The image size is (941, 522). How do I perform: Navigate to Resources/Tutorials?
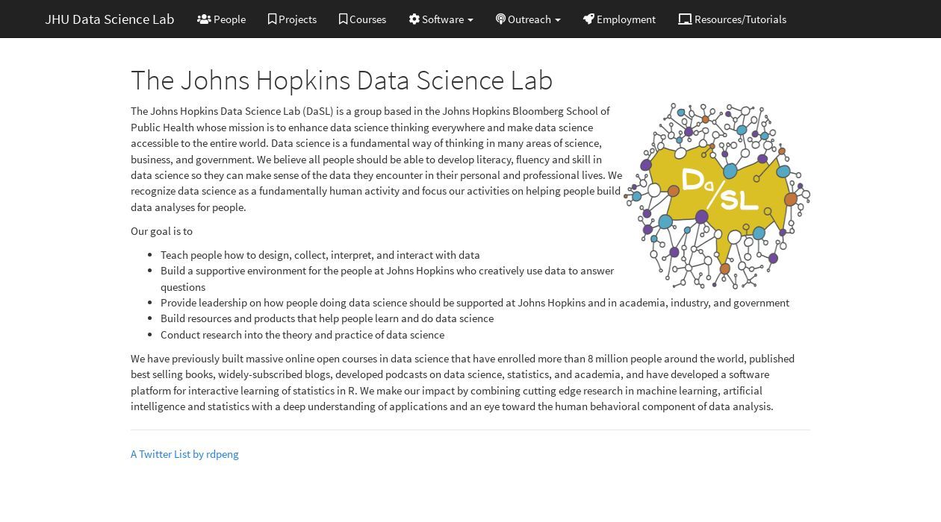(740, 19)
